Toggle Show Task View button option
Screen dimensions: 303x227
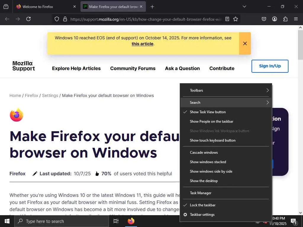(x=226, y=112)
